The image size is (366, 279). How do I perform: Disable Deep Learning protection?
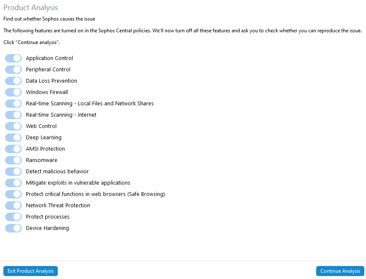tap(13, 137)
